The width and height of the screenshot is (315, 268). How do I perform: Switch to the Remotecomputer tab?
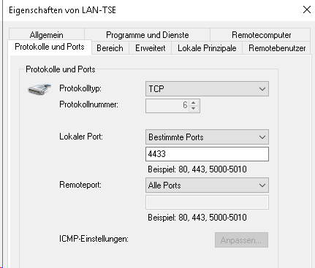click(261, 35)
